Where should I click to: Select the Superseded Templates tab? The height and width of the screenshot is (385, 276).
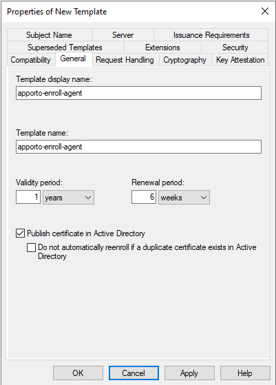[65, 48]
